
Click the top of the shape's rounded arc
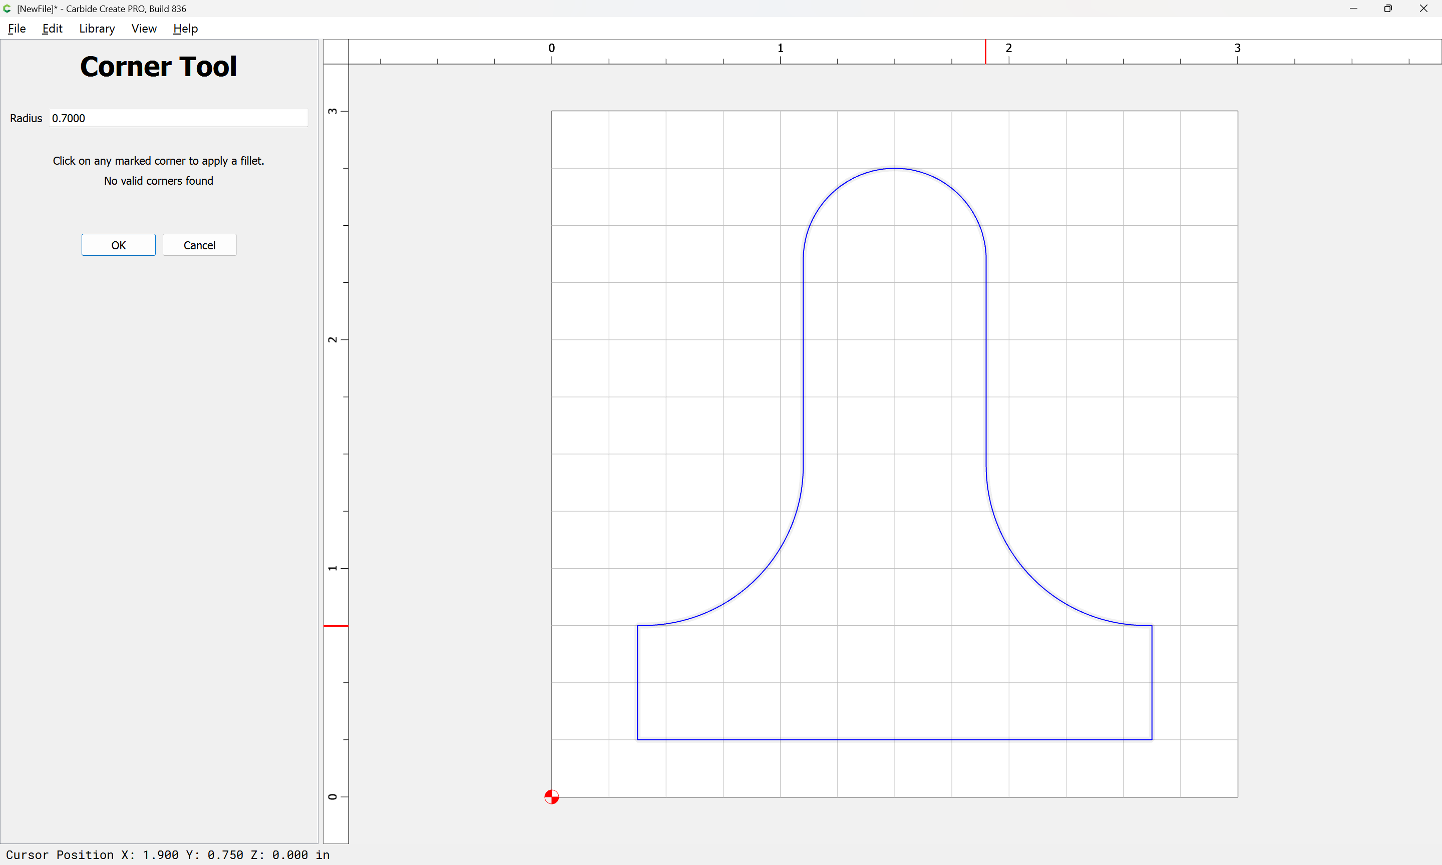[895, 169]
